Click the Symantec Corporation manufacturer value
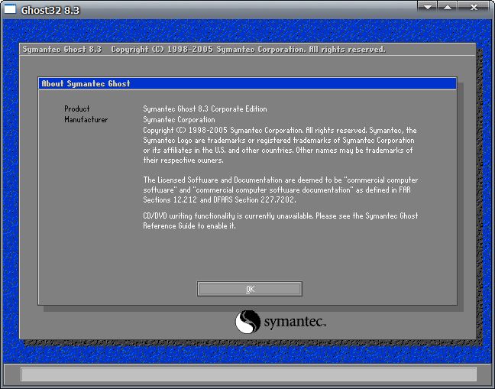Image resolution: width=495 pixels, height=389 pixels. [x=179, y=120]
